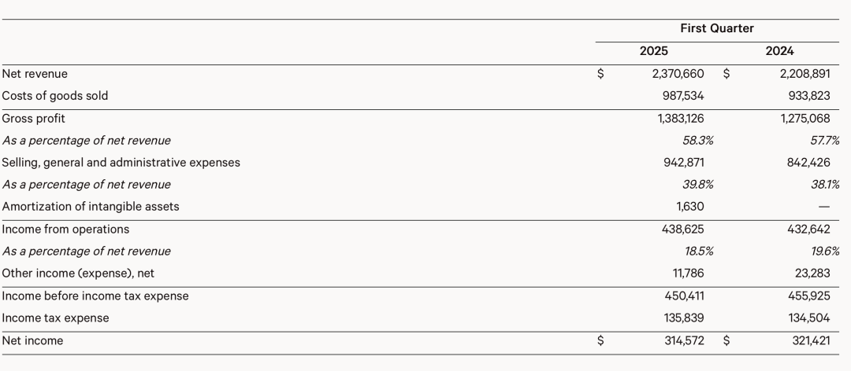Click Other income value 23,283
The height and width of the screenshot is (371, 851).
812,274
